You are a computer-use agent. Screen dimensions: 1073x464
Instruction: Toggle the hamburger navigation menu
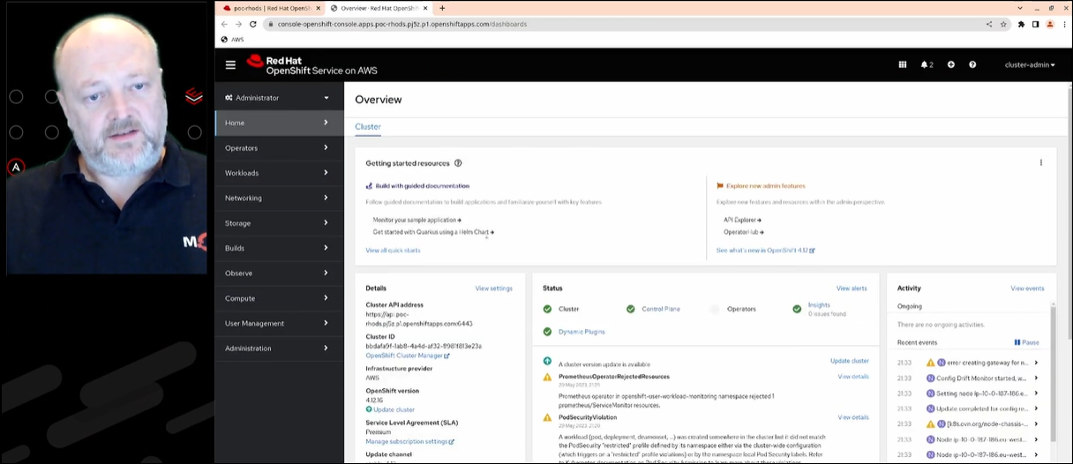230,64
